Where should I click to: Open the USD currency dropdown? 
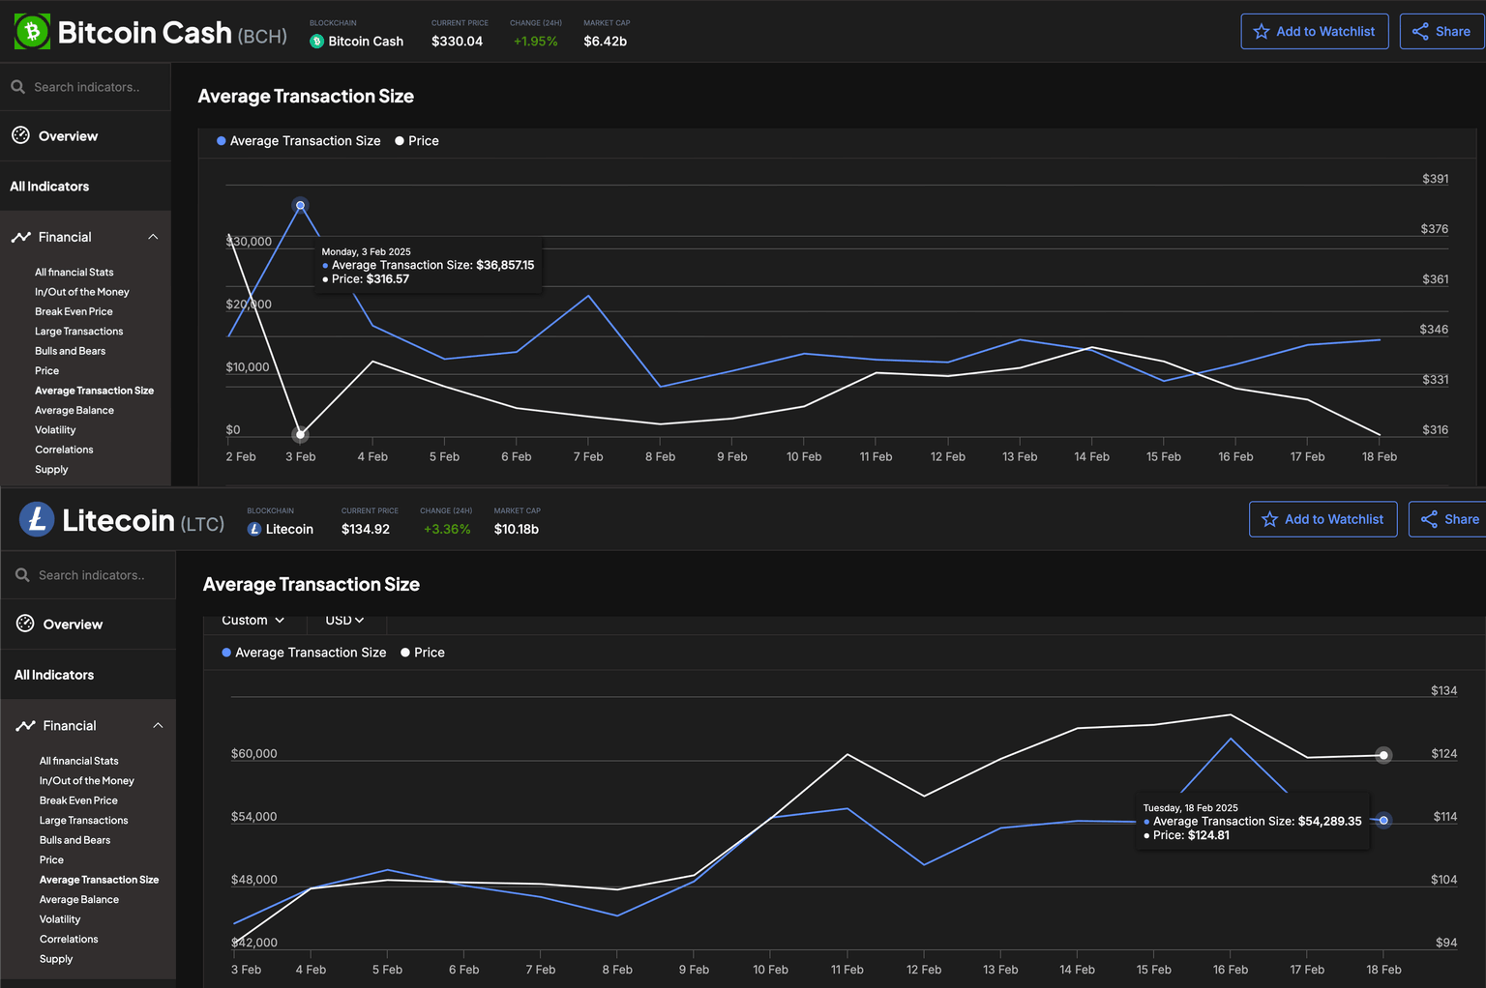(344, 620)
